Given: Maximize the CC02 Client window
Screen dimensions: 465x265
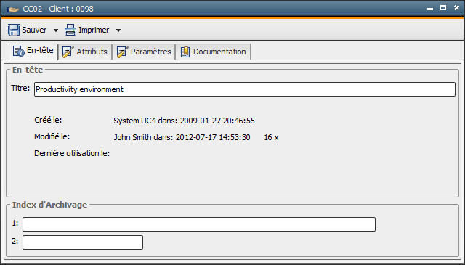Looking at the screenshot, I should tap(443, 8).
